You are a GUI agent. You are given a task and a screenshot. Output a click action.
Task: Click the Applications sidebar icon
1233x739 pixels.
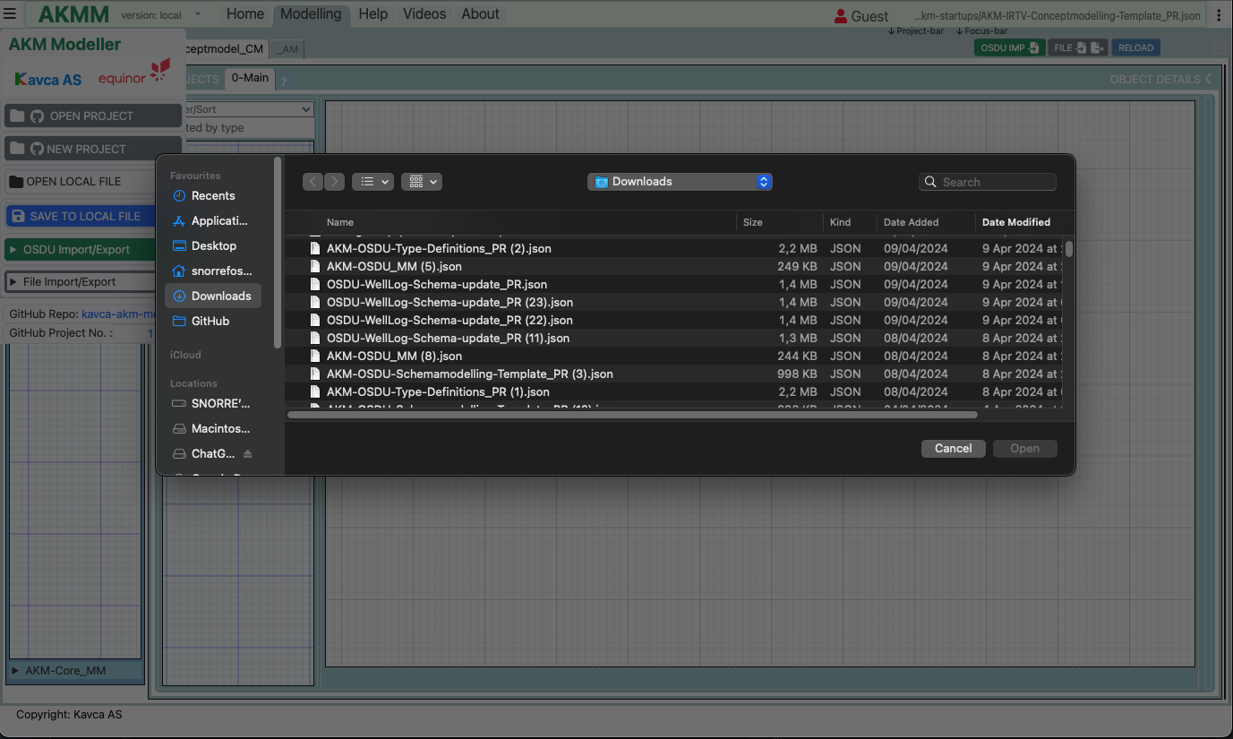(179, 220)
